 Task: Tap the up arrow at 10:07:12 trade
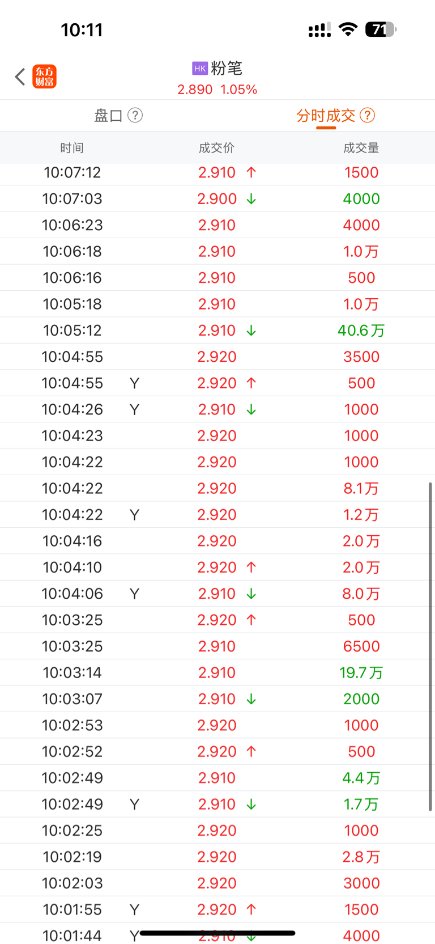(x=251, y=172)
